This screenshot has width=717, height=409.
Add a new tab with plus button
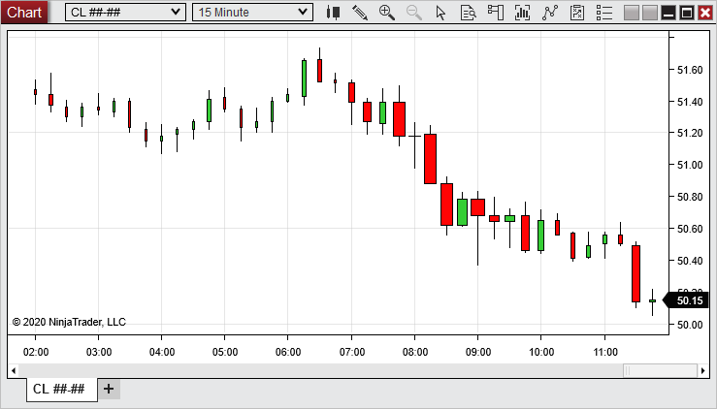click(109, 389)
